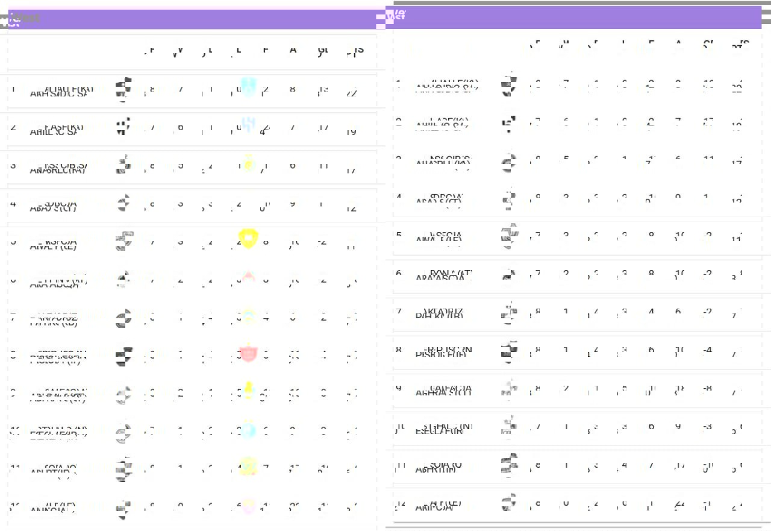Image resolution: width=771 pixels, height=531 pixels.
Task: Open the 7th-place team name in right table
Action: point(443,313)
